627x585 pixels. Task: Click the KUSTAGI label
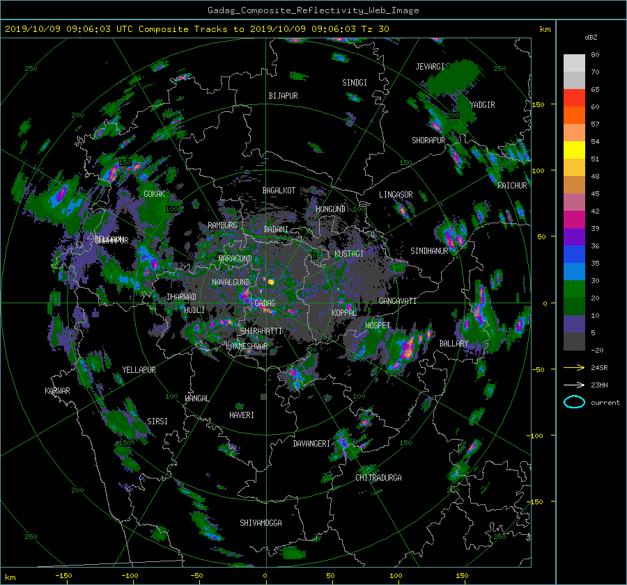pyautogui.click(x=349, y=254)
